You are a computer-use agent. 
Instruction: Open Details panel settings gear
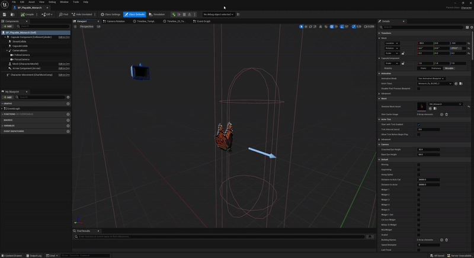(x=472, y=27)
